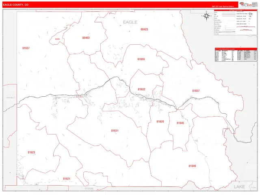
Task: Select ZIP code label 80463
Action: tap(86, 38)
